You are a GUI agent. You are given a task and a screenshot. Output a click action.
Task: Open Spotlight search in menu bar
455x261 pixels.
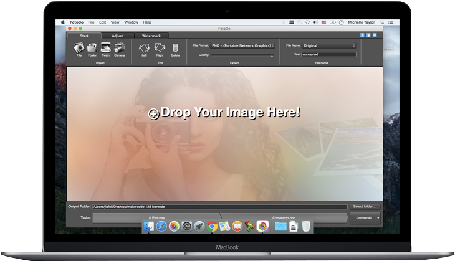tap(383, 22)
